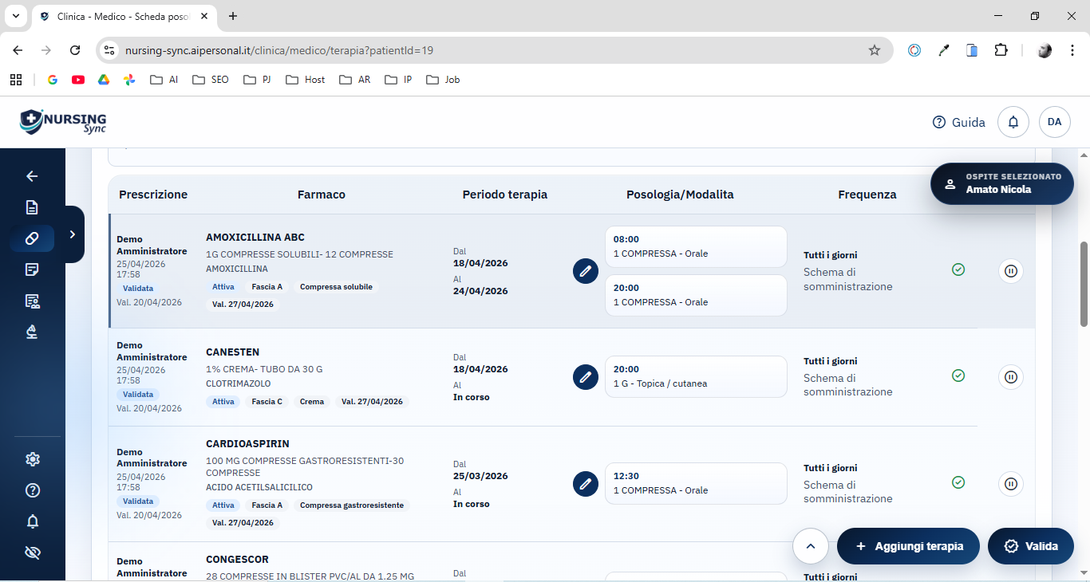The width and height of the screenshot is (1090, 582).
Task: Pause the CANESTEN therapy
Action: tap(1011, 377)
